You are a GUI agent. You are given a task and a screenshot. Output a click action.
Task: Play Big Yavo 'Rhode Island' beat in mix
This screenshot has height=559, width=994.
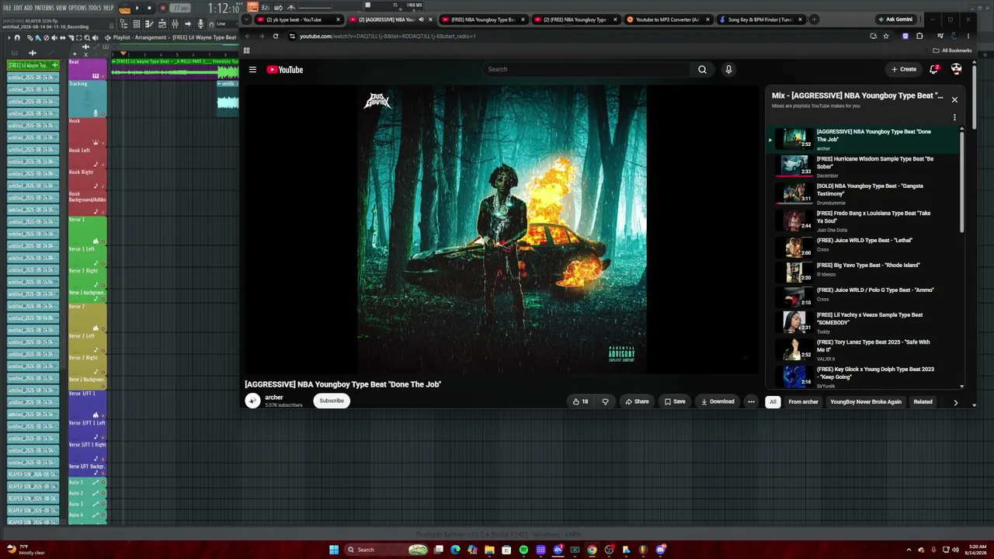862,271
